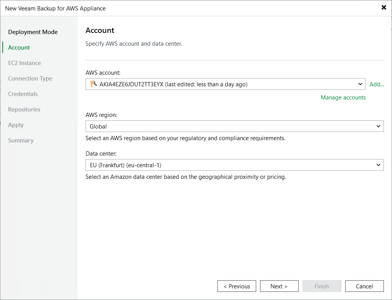Expand the AWS region dropdown showing Global
The image size is (392, 300).
tap(379, 126)
